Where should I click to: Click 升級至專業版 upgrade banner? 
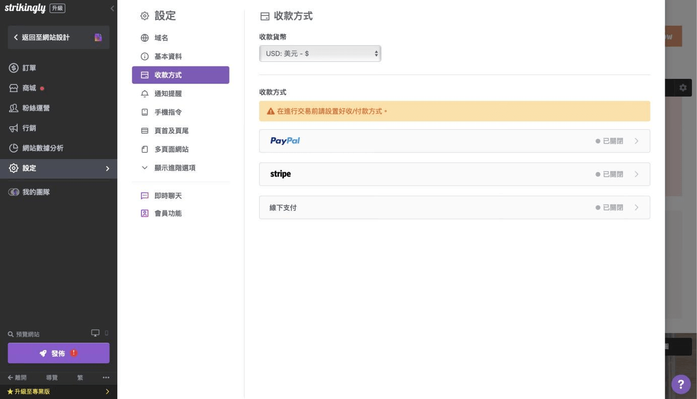point(58,391)
